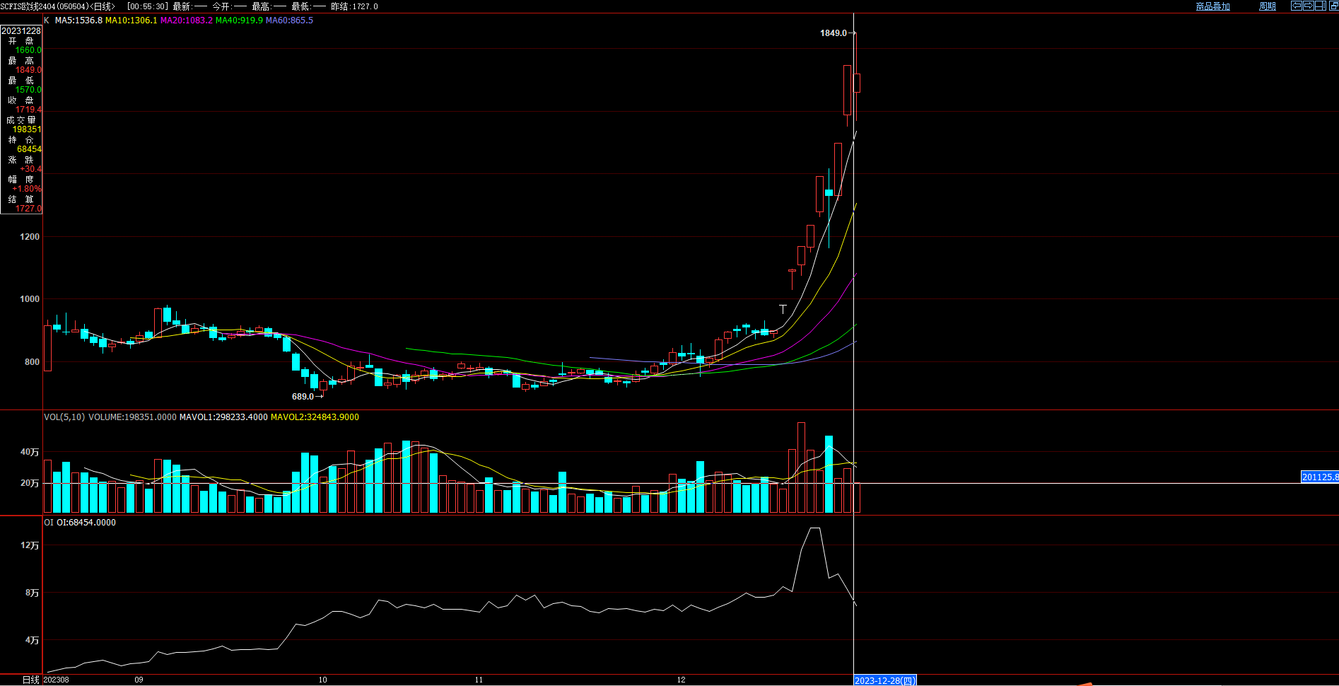Click MA60:865.5 indicator label
This screenshot has width=1339, height=686.
(289, 21)
